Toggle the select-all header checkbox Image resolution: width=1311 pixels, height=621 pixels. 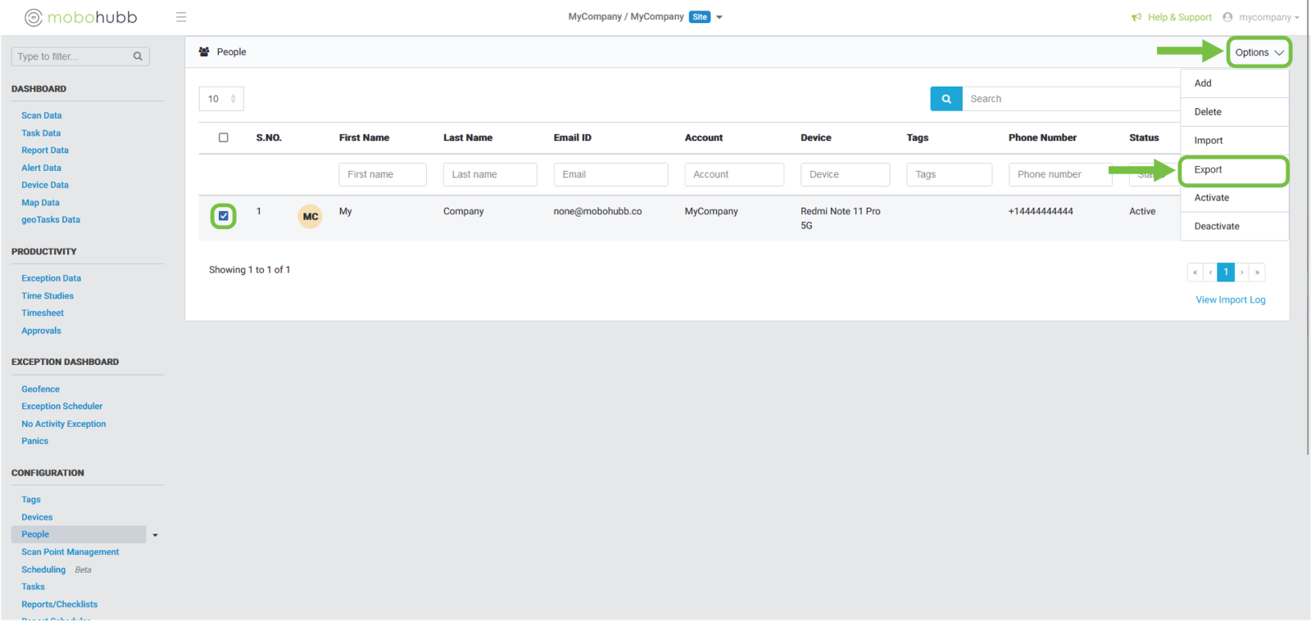point(224,137)
